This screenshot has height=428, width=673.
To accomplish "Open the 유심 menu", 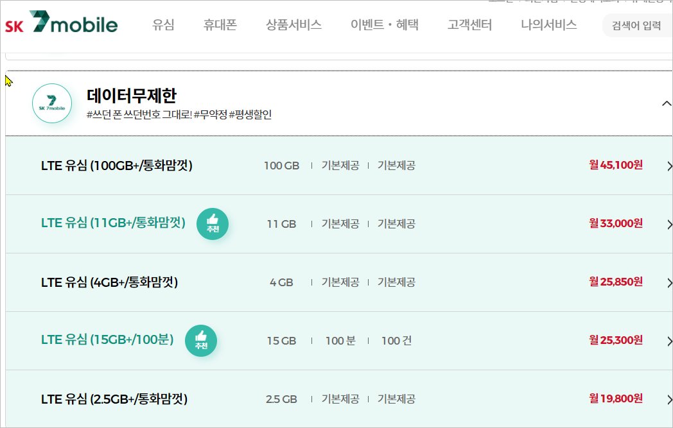I will 163,26.
